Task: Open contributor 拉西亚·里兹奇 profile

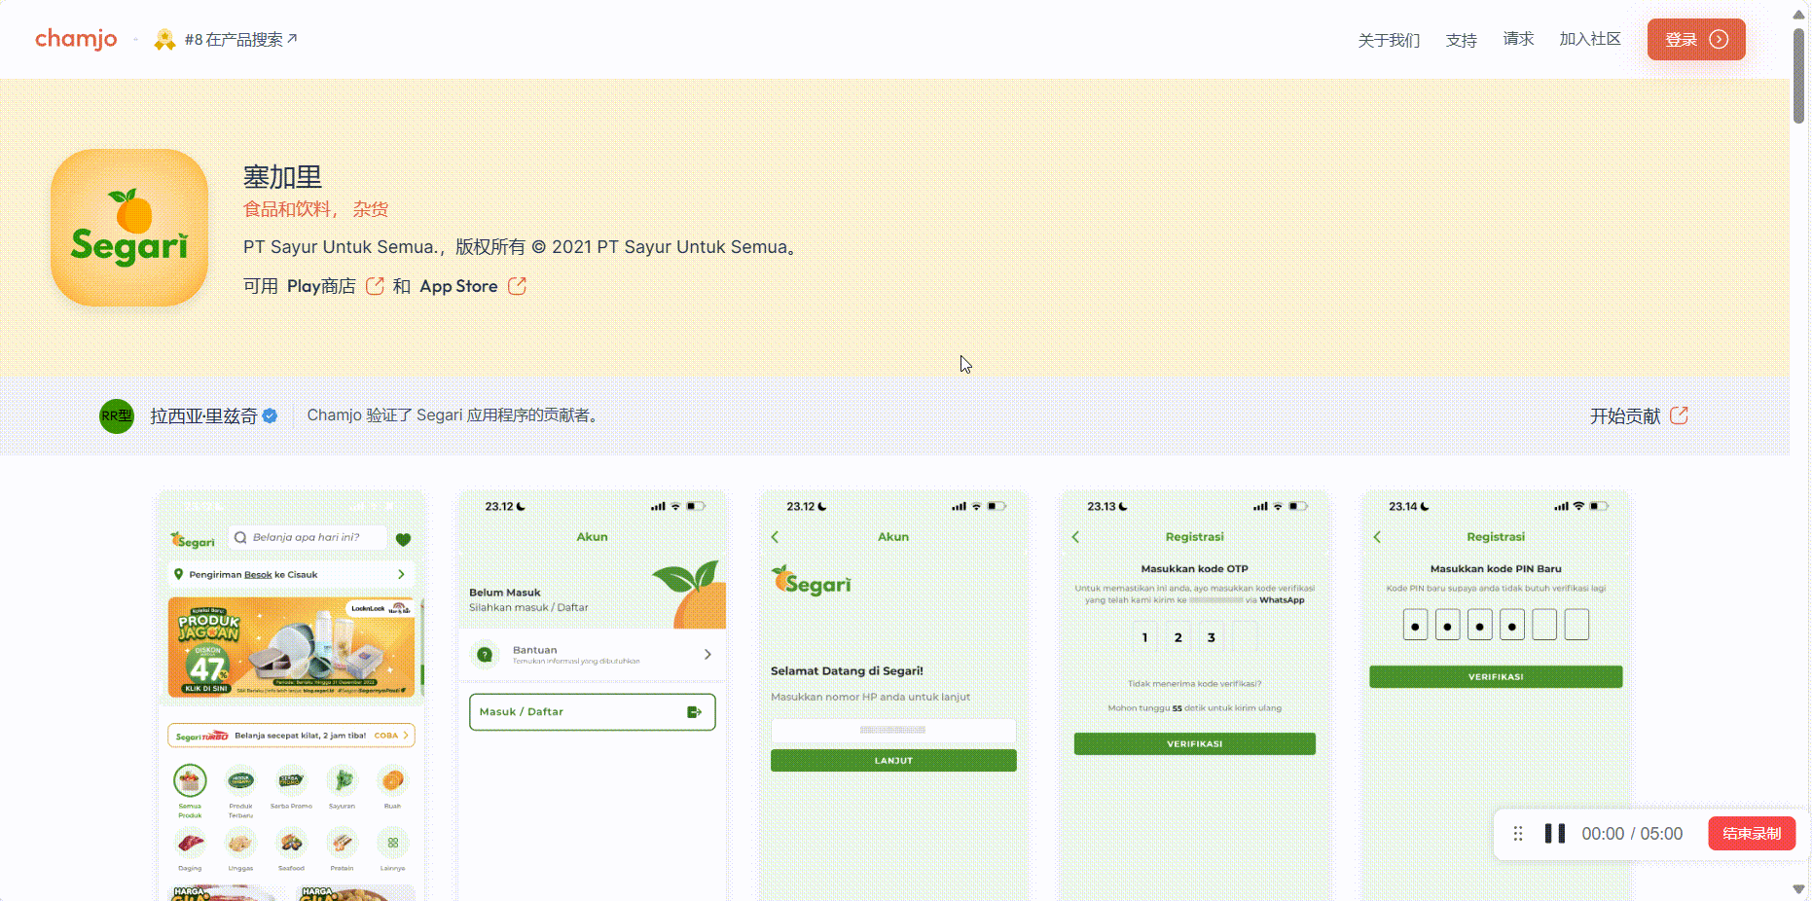Action: tap(203, 415)
